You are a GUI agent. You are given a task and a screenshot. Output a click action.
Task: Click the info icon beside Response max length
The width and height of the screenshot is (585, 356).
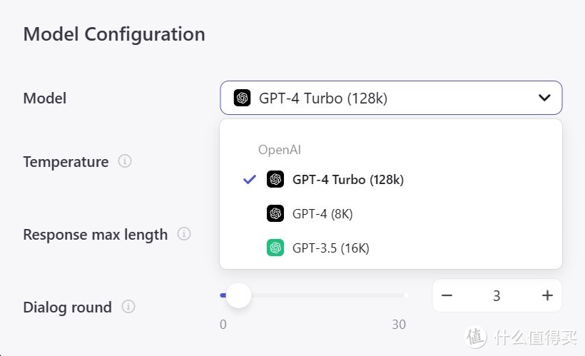(x=184, y=234)
